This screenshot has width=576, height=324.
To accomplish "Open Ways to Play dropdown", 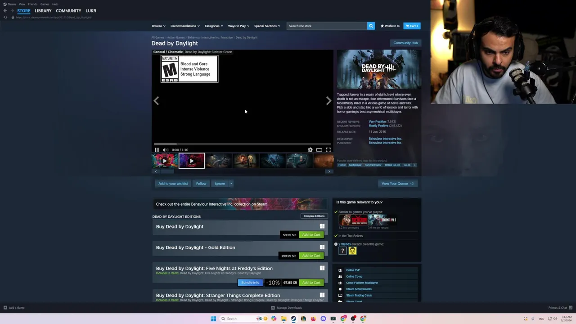I will [x=238, y=26].
